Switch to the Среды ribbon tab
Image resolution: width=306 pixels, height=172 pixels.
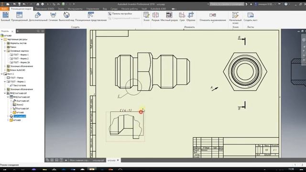coord(114,9)
